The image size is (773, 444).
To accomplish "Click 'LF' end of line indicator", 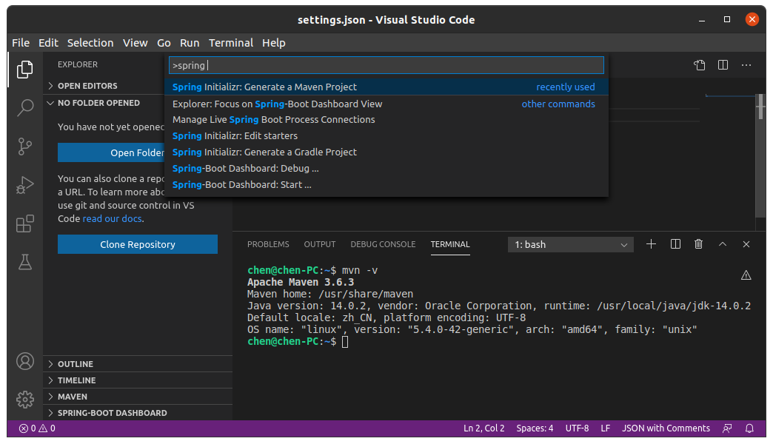I will (x=606, y=428).
